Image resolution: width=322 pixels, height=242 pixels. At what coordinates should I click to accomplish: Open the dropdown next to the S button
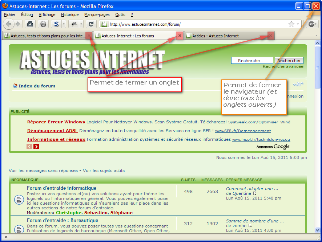(x=64, y=24)
